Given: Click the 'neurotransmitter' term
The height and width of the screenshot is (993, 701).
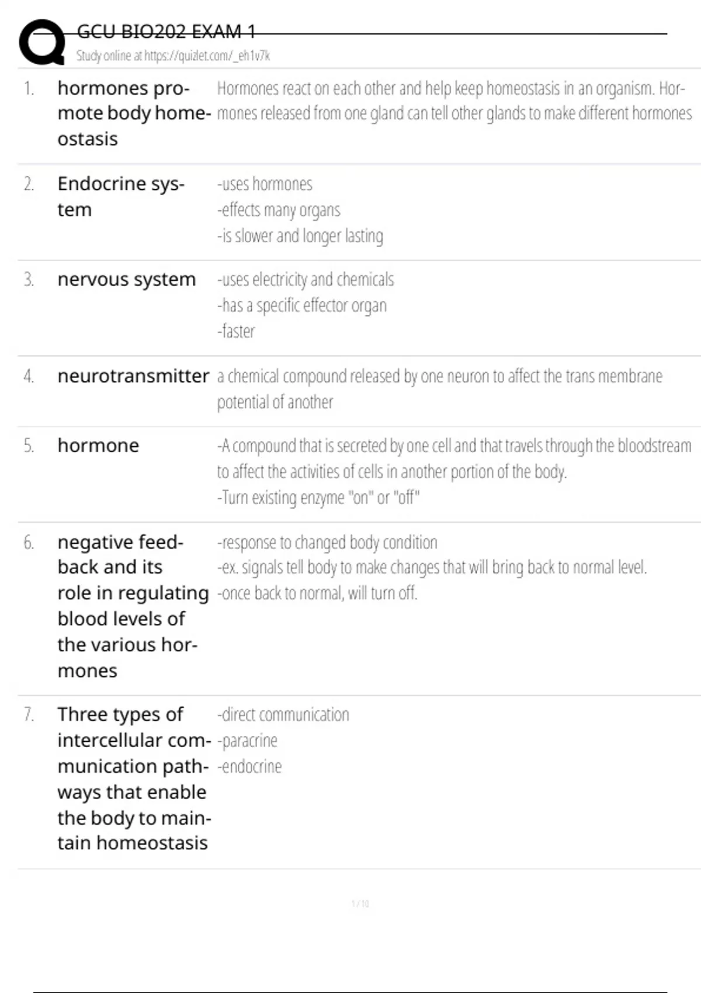Looking at the screenshot, I should pyautogui.click(x=133, y=376).
